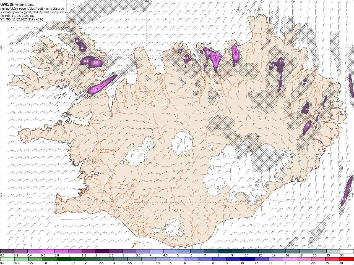Click the light pink 16 swatch in the lower legend

(x=290, y=259)
